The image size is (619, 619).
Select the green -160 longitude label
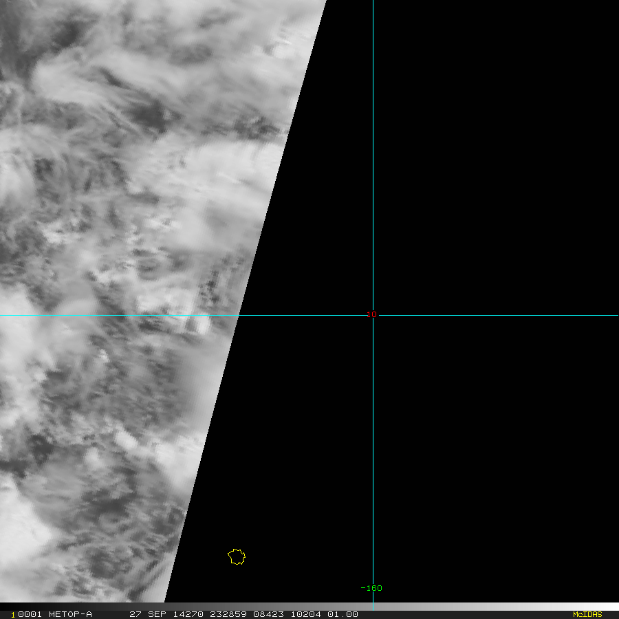(371, 588)
